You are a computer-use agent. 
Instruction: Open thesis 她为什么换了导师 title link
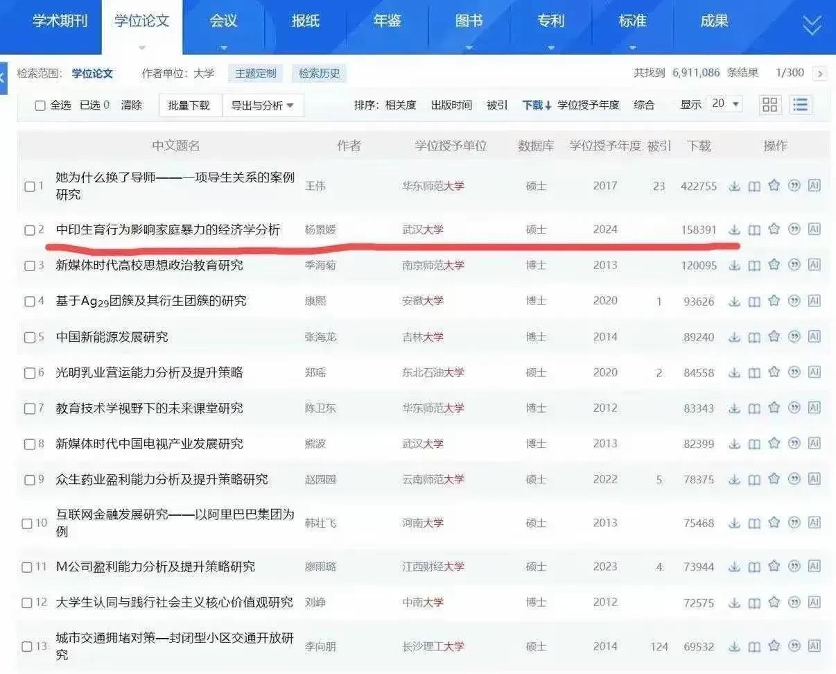pos(175,186)
